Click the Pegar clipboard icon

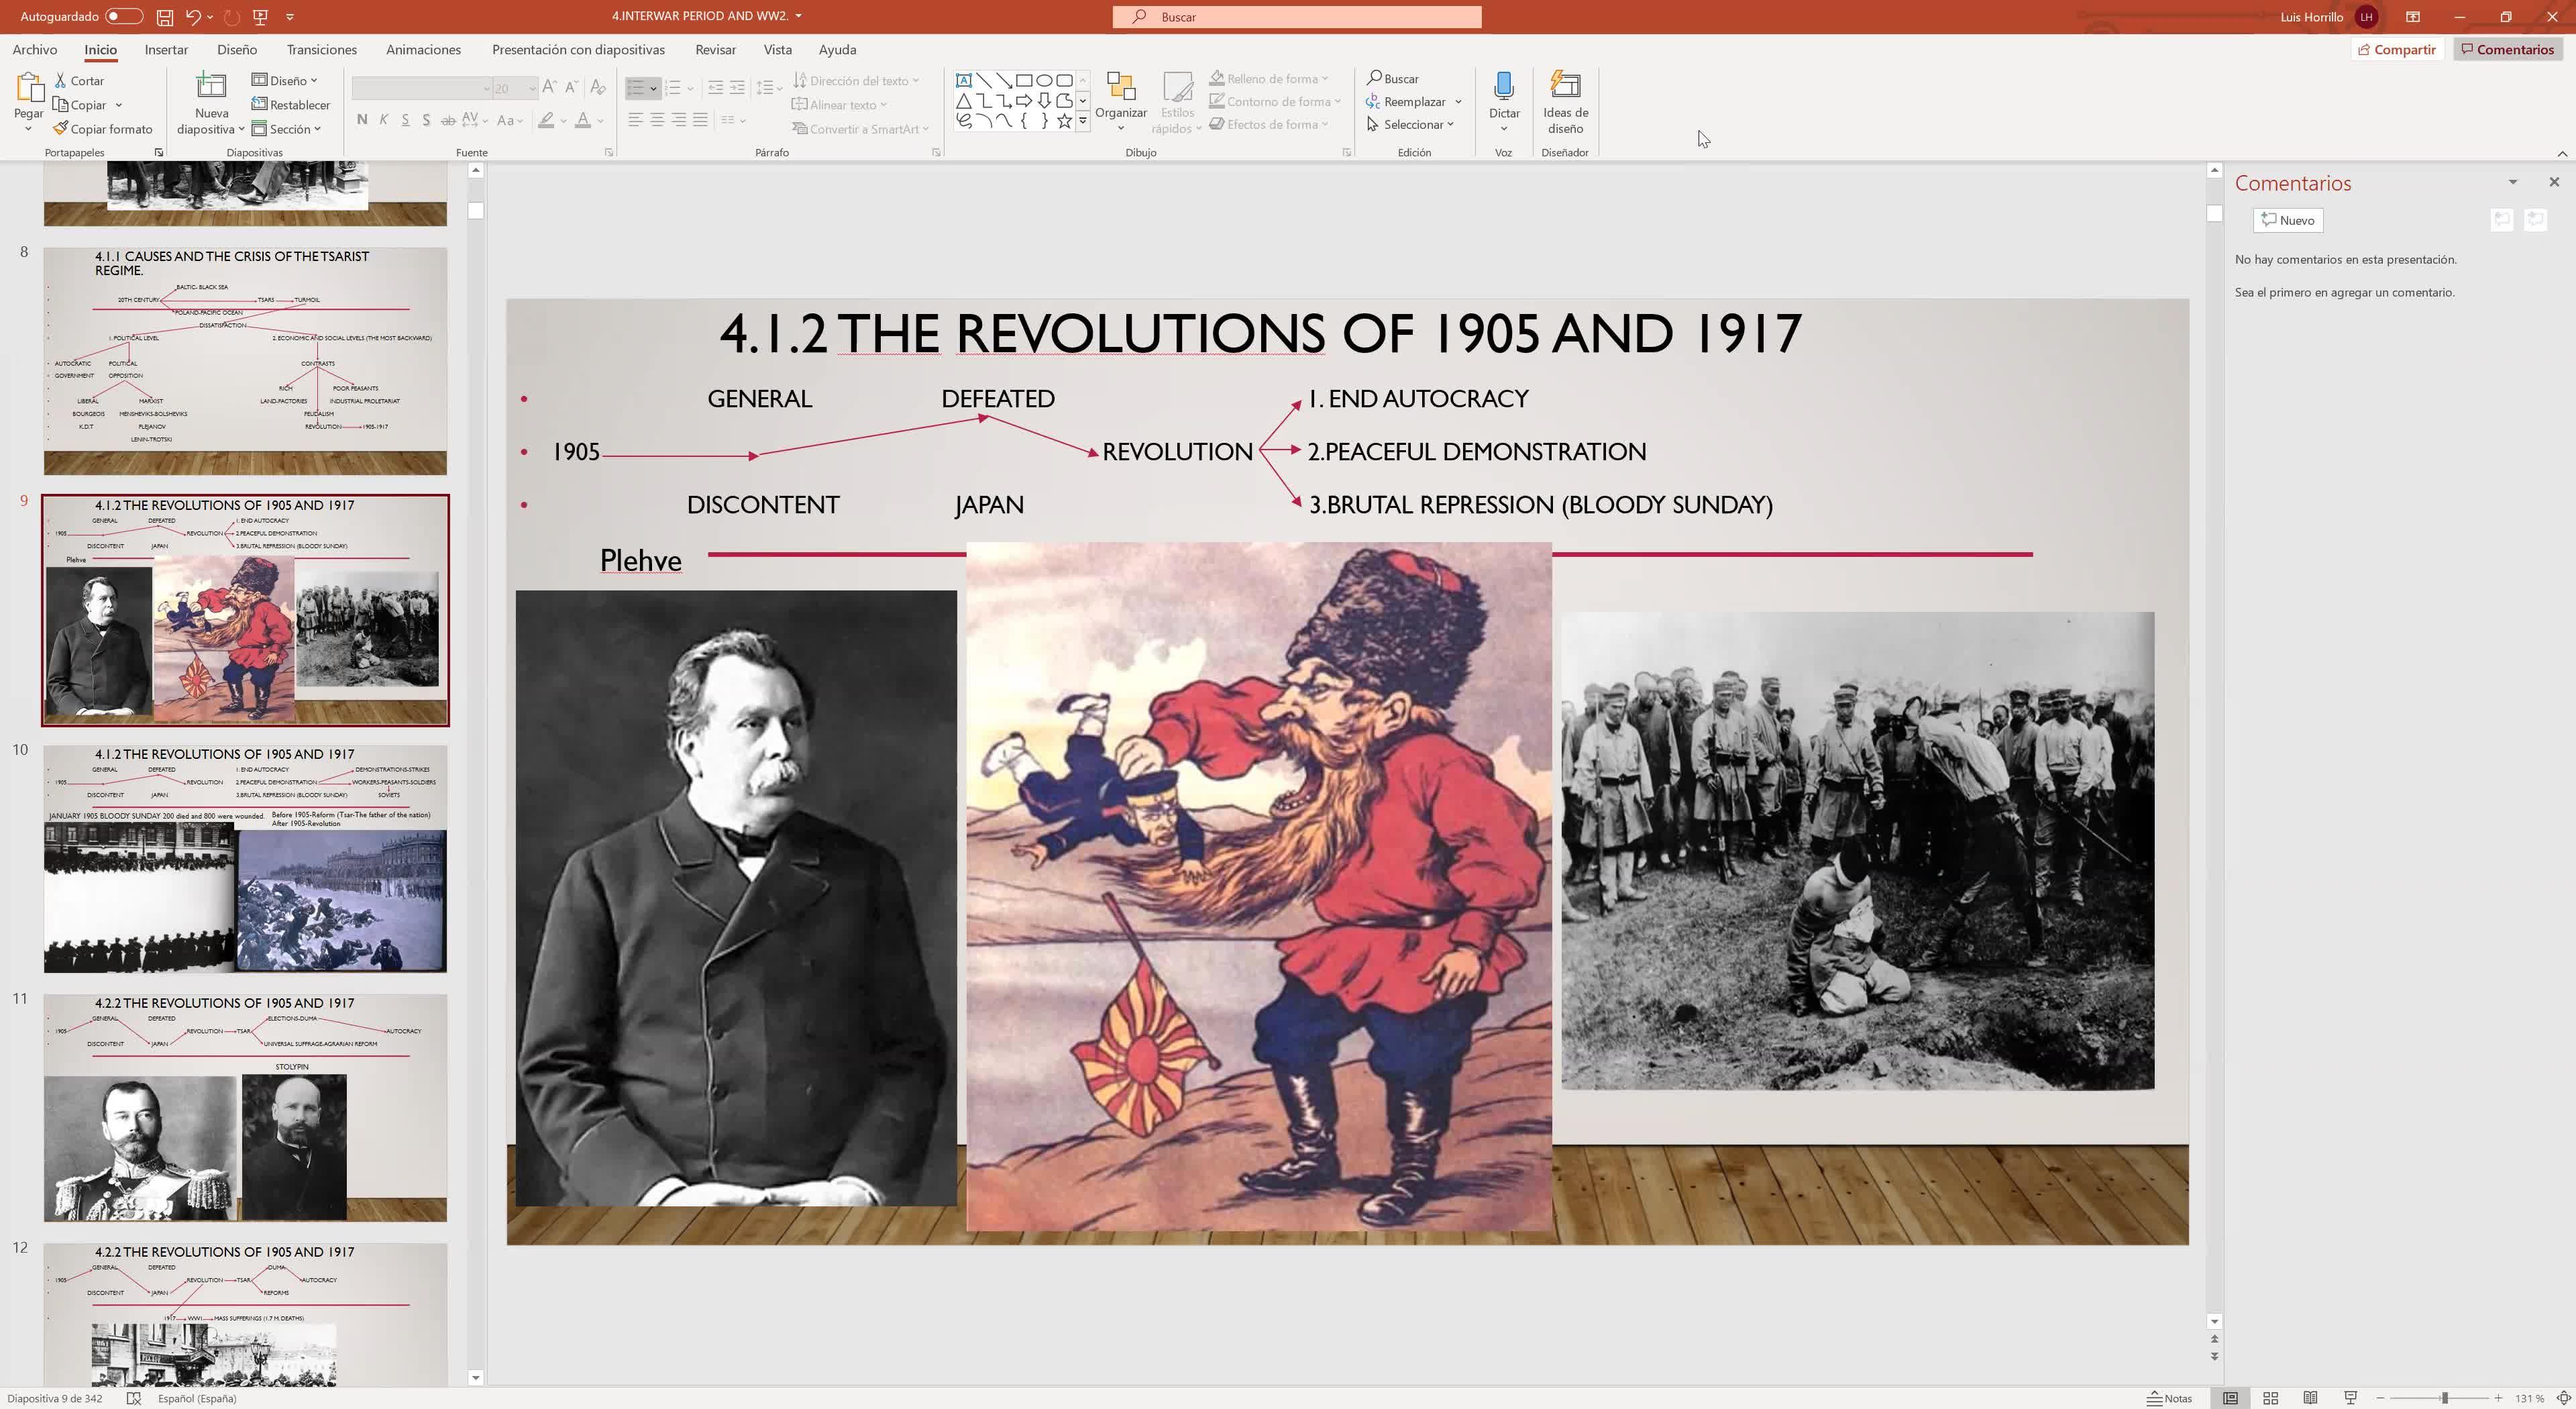pos(28,89)
